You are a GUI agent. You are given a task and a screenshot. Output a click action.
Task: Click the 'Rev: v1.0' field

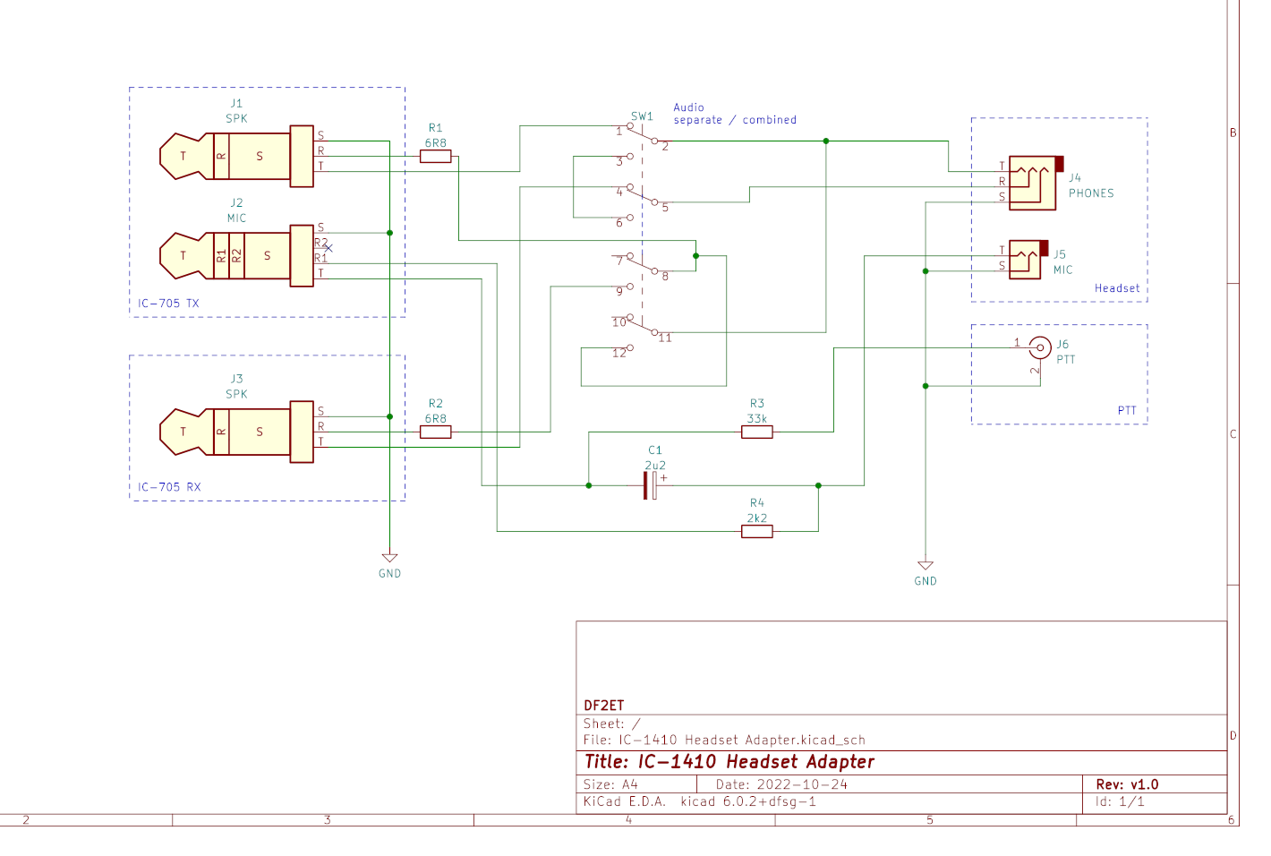tap(1127, 784)
